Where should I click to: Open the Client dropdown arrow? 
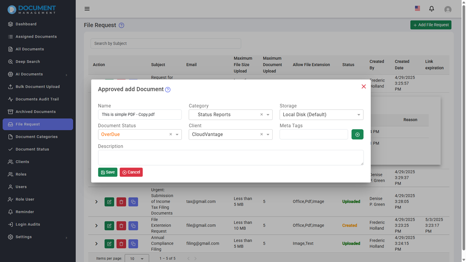pyautogui.click(x=268, y=135)
